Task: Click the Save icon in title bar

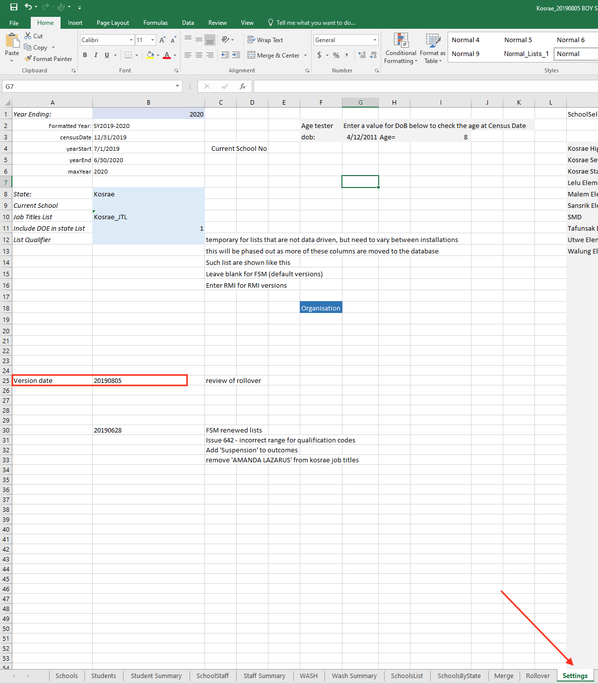Action: pos(14,7)
